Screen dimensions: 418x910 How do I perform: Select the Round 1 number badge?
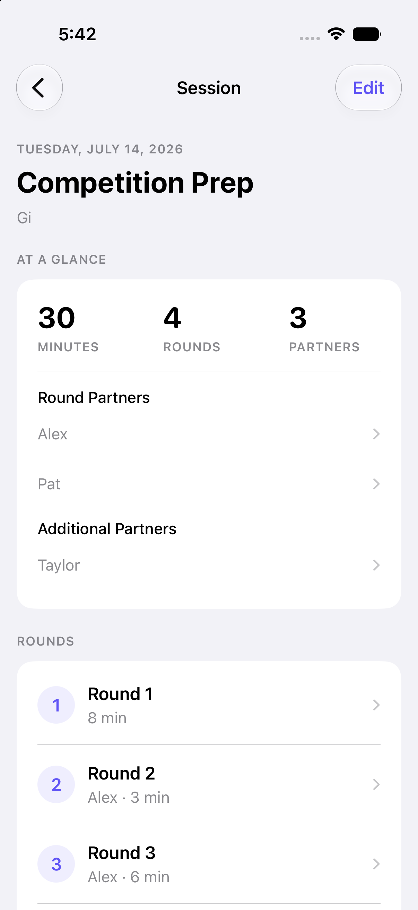coord(56,705)
